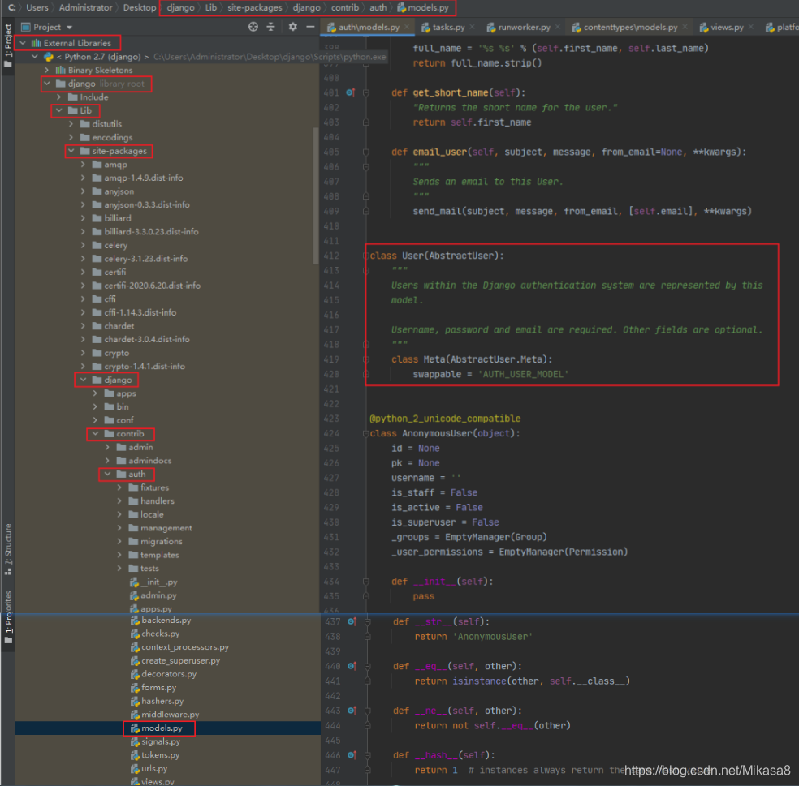Click contrib in the breadcrumb path
The height and width of the screenshot is (786, 799).
[x=345, y=7]
